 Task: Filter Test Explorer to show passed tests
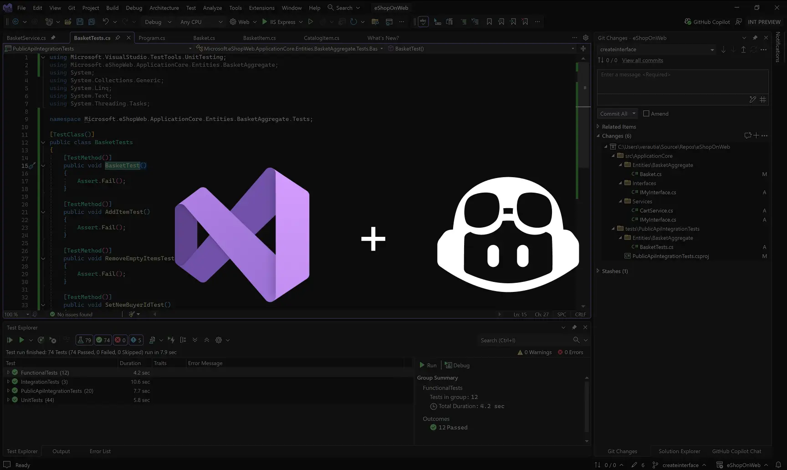[103, 340]
